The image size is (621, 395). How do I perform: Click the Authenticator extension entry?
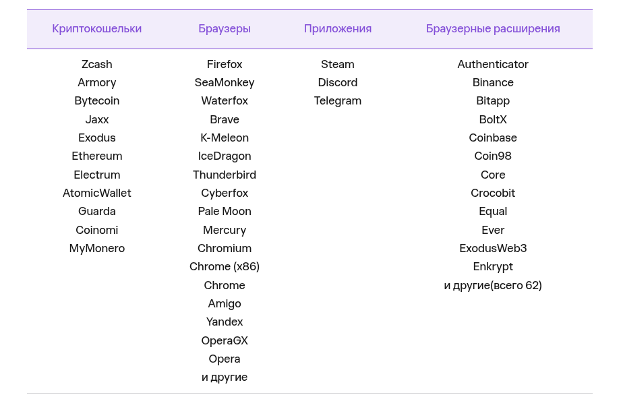[493, 64]
